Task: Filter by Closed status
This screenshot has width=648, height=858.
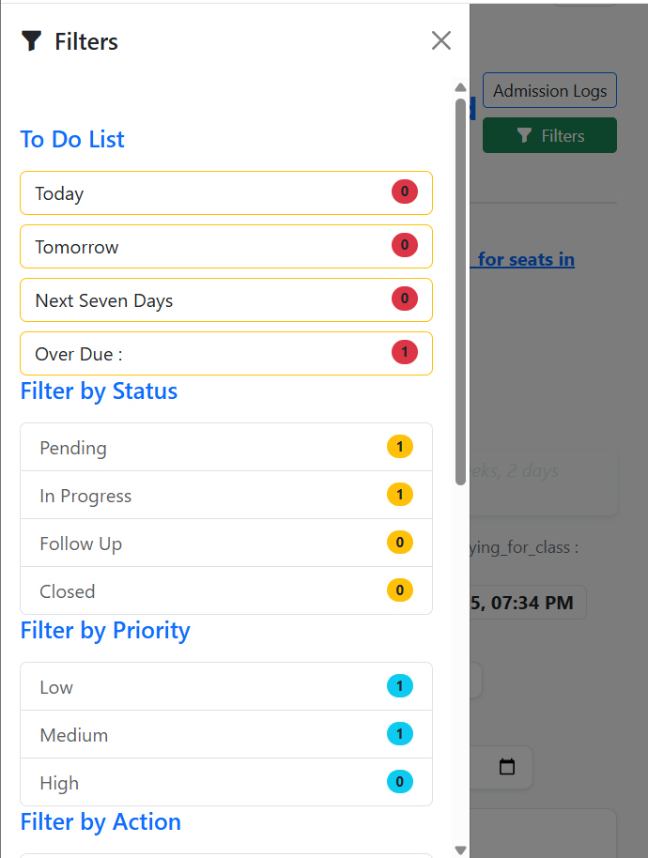Action: pyautogui.click(x=225, y=591)
